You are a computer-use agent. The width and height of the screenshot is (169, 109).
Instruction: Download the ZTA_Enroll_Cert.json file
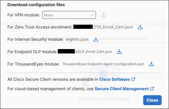(x=140, y=27)
